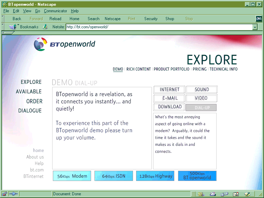The height and width of the screenshot is (198, 264).
Task: Collapse the location toolbar via grip
Action: pyautogui.click(x=3, y=27)
